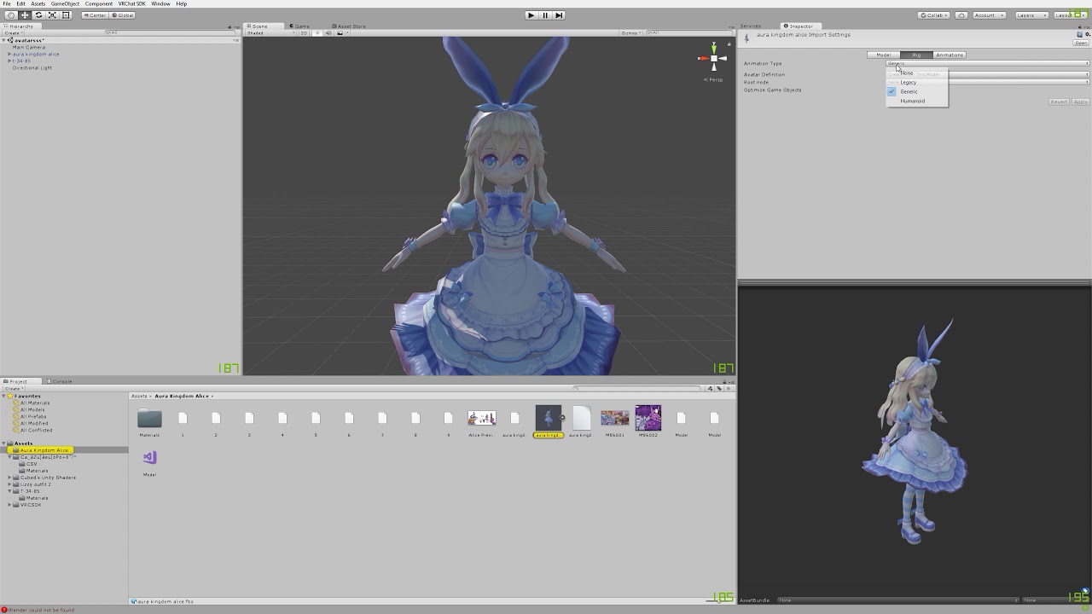
Task: Switch to the Console tab
Action: tap(60, 381)
